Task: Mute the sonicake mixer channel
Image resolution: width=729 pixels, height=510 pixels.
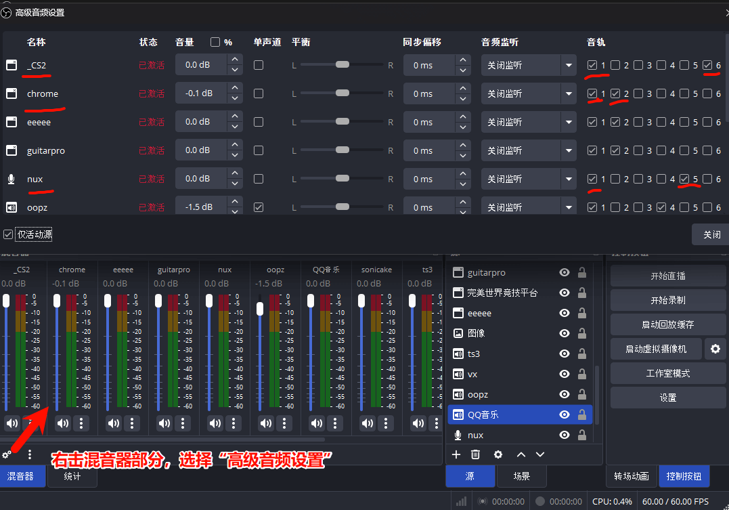Action: [368, 423]
